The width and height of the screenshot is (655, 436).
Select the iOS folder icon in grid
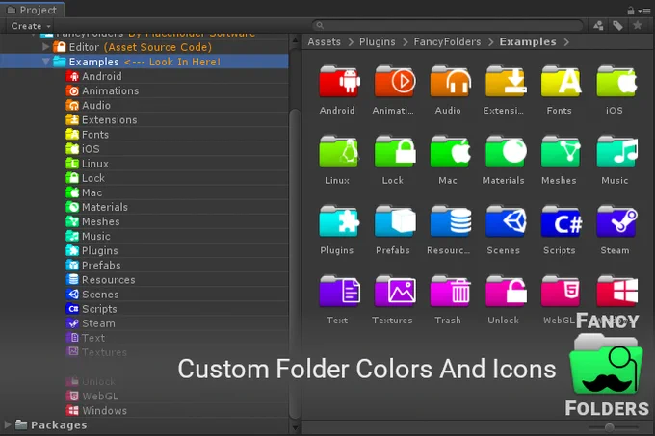(x=616, y=82)
